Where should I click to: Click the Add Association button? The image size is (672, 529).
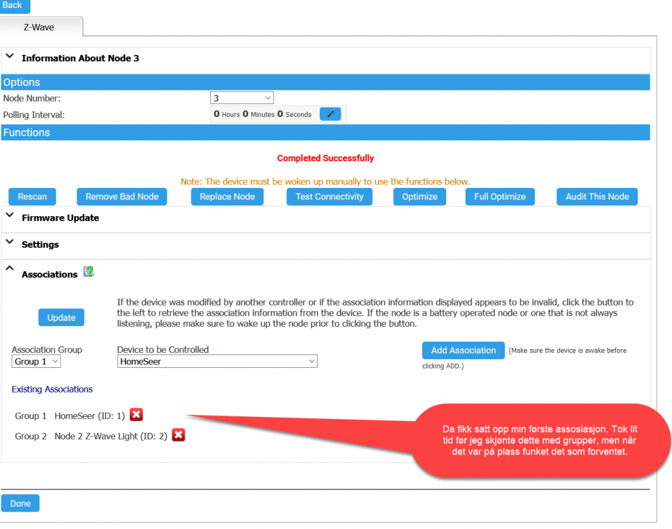[463, 350]
